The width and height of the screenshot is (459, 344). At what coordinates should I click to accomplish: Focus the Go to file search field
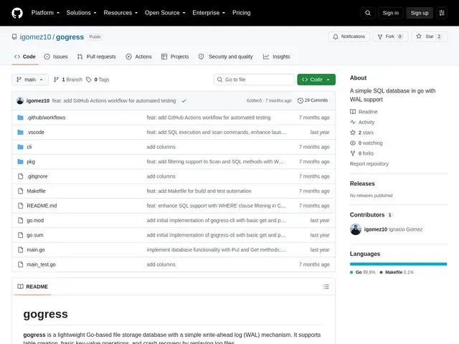(254, 80)
